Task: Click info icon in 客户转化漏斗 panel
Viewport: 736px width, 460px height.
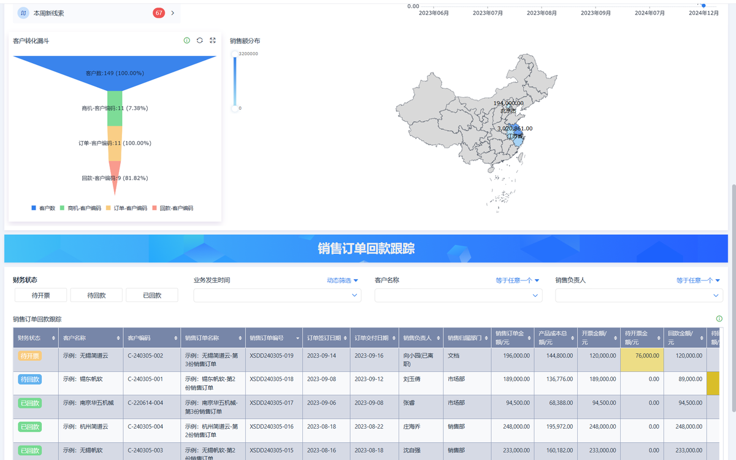Action: coord(187,40)
